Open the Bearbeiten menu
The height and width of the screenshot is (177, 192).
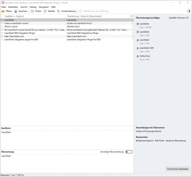(x=13, y=7)
